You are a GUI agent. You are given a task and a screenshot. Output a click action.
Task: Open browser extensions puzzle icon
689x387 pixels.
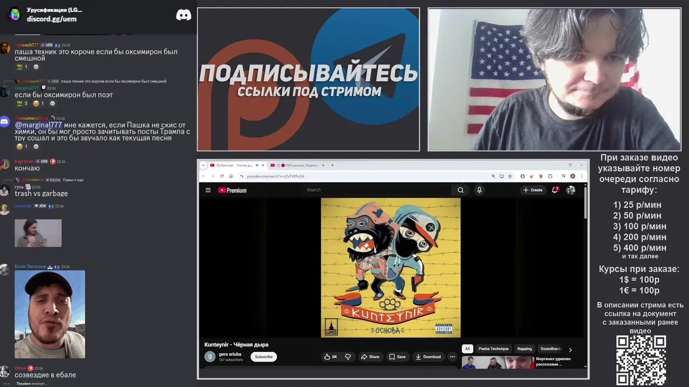pyautogui.click(x=550, y=176)
